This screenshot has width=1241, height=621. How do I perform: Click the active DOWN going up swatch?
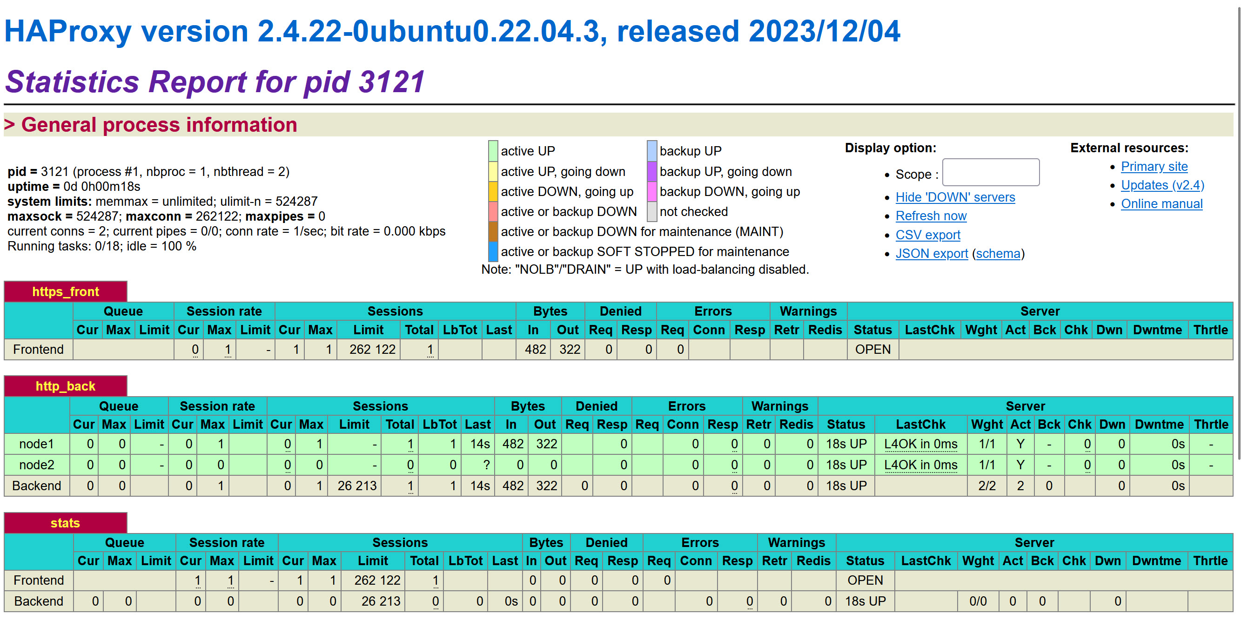pos(493,191)
